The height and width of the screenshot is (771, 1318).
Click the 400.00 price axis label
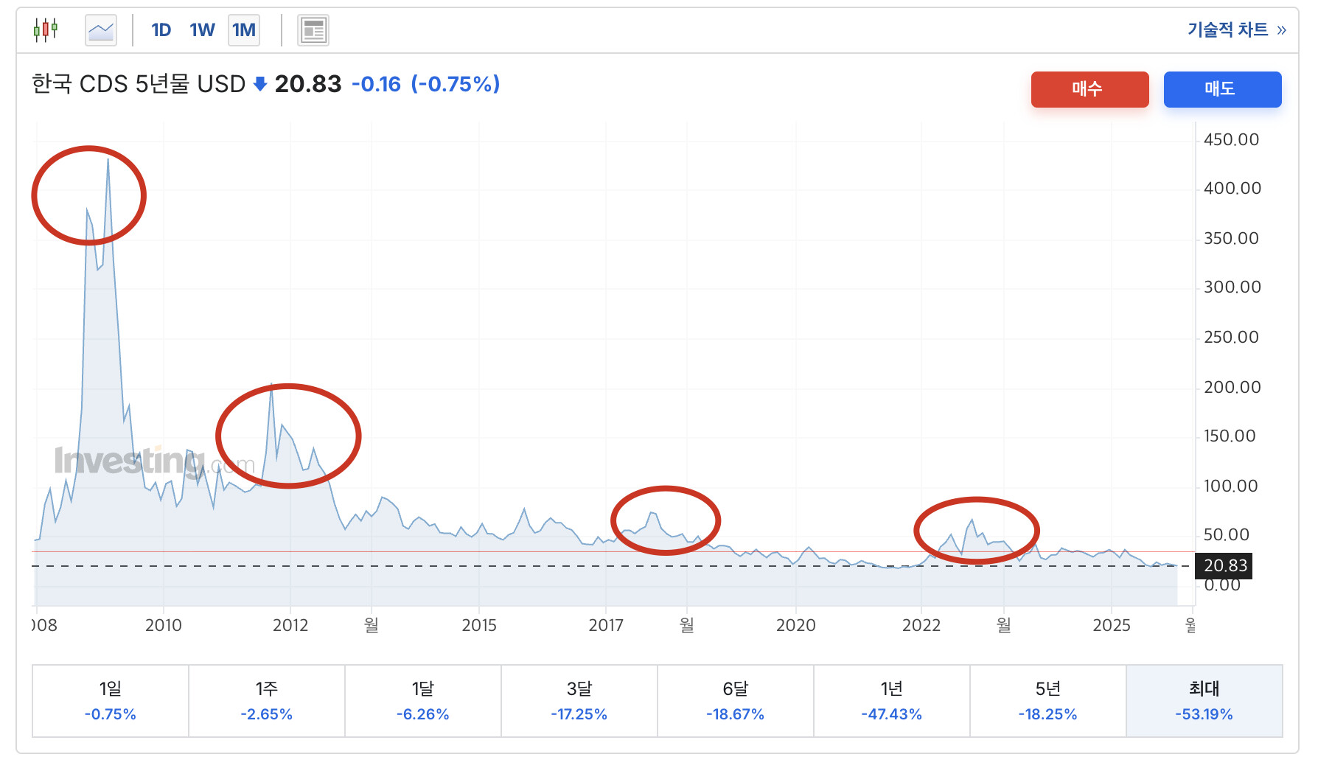(1232, 188)
